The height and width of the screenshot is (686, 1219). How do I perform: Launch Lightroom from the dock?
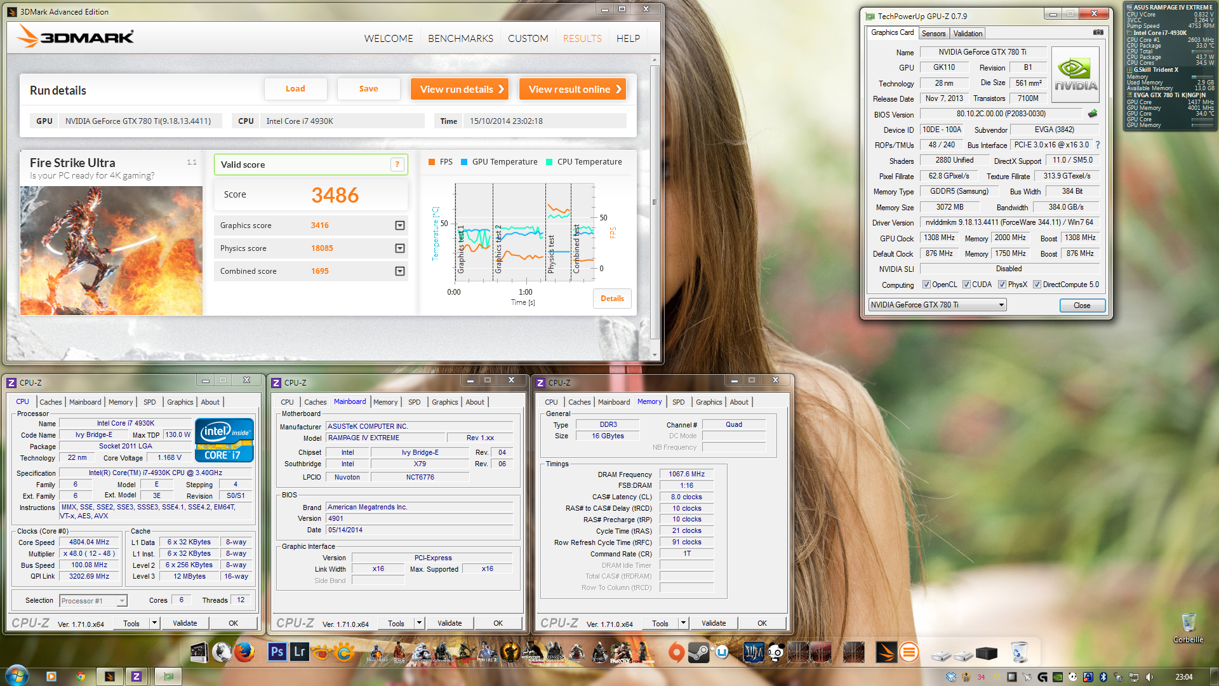[299, 652]
